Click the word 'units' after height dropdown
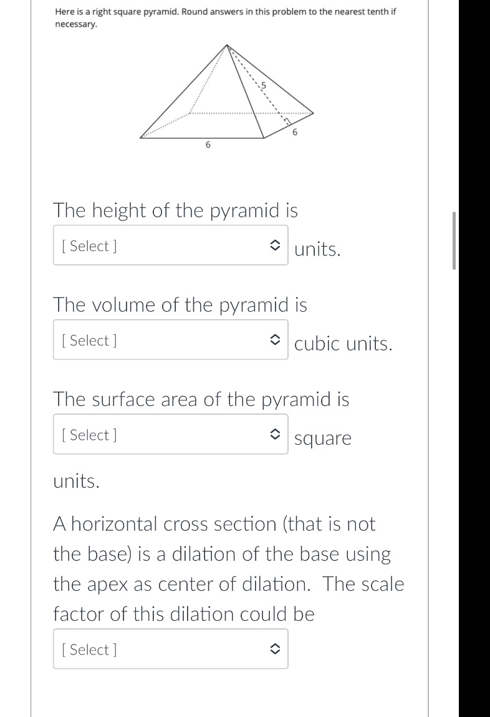Screen dimensions: 490x717 click(317, 249)
